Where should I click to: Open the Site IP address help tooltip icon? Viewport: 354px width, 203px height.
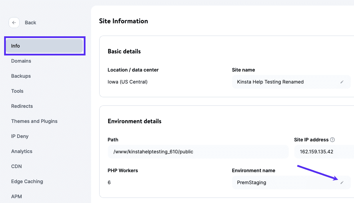click(x=332, y=139)
